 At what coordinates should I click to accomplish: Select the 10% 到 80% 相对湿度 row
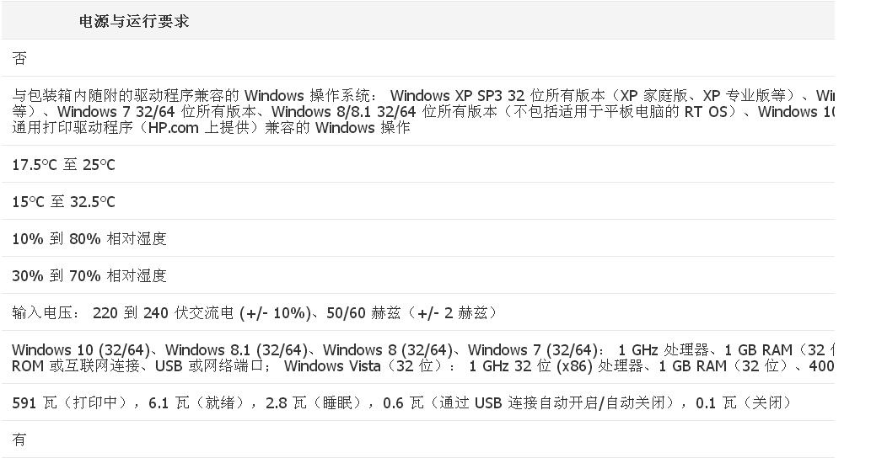tap(89, 239)
